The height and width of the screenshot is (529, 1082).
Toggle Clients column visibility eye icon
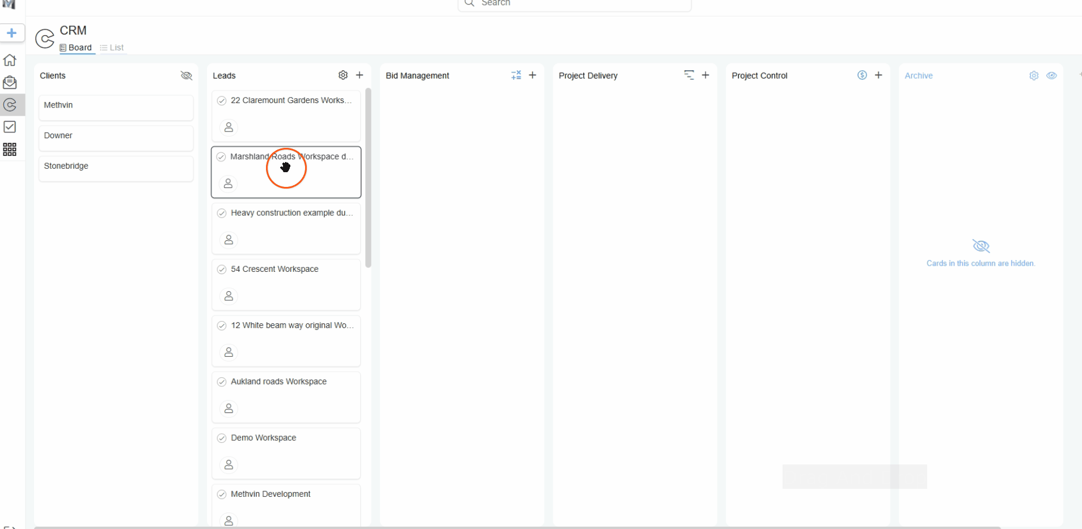pos(186,75)
